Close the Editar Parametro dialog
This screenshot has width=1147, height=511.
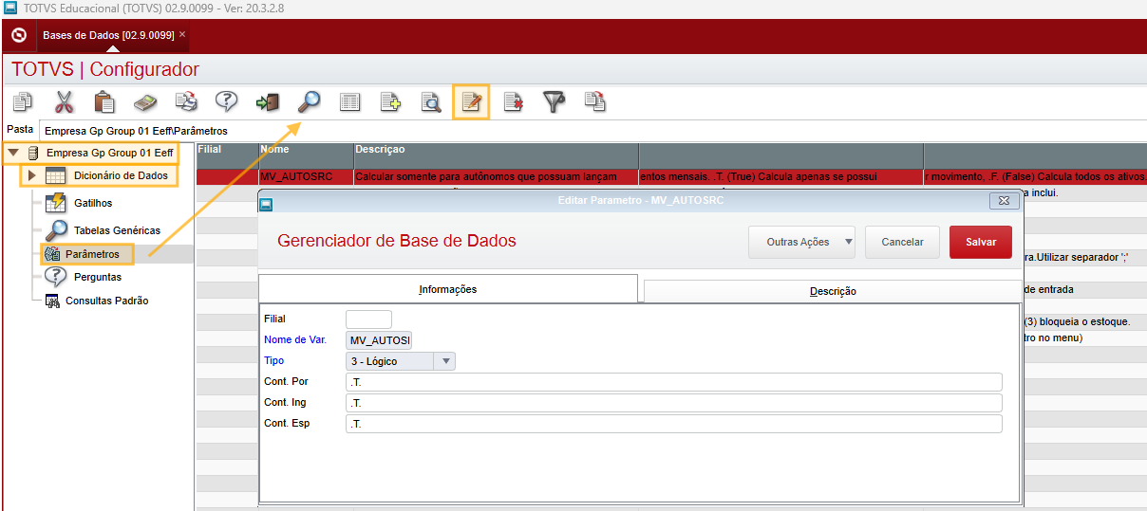coord(1004,202)
